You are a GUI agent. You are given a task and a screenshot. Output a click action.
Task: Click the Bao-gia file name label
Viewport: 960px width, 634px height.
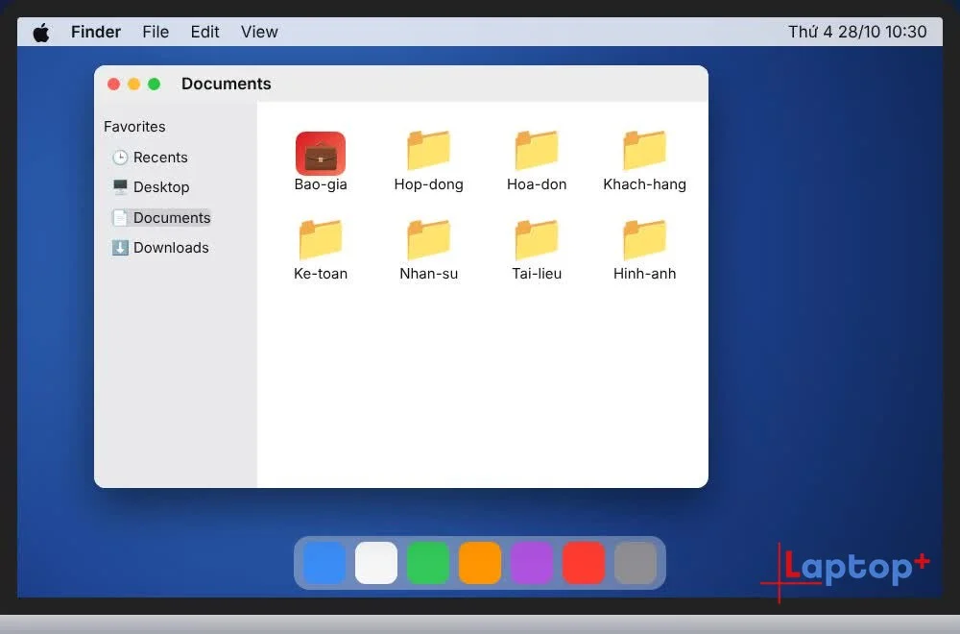(321, 184)
